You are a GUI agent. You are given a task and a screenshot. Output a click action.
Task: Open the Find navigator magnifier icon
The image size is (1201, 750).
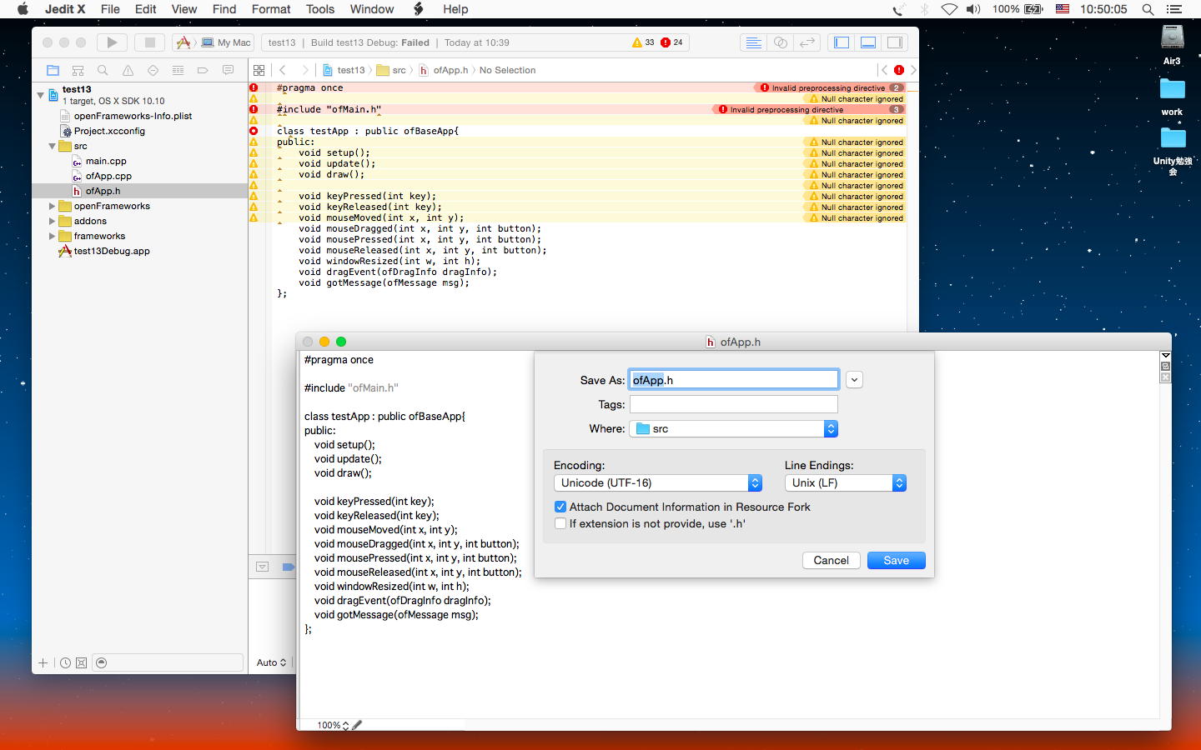click(x=103, y=71)
